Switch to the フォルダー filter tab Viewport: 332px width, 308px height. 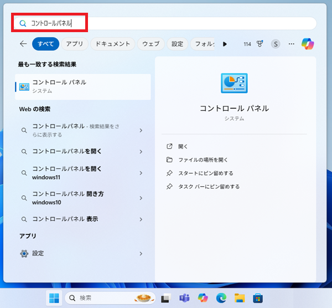coord(203,44)
